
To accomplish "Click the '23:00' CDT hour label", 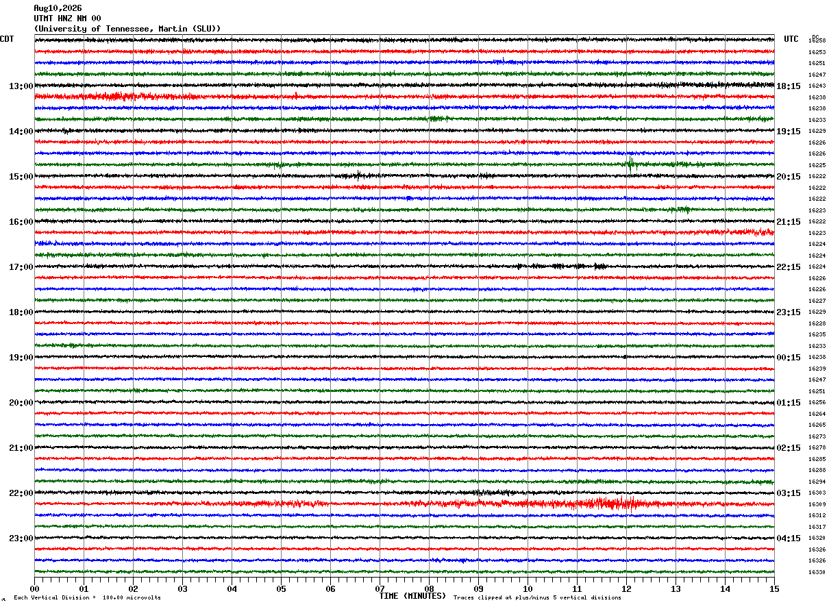I will pyautogui.click(x=21, y=538).
